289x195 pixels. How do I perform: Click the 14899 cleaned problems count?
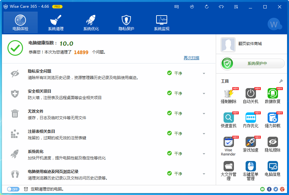[x=81, y=52]
